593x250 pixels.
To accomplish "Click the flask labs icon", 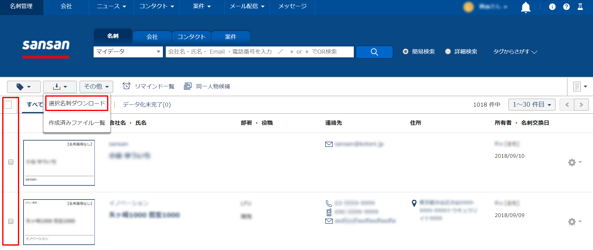I will pyautogui.click(x=580, y=7).
